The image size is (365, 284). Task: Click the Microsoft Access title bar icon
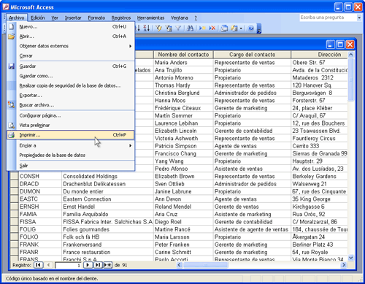(x=6, y=7)
